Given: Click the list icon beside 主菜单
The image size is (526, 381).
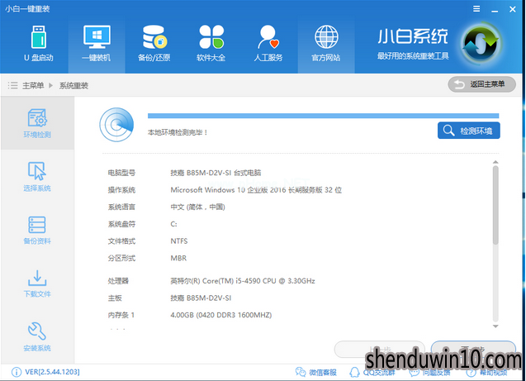Looking at the screenshot, I should click(12, 85).
